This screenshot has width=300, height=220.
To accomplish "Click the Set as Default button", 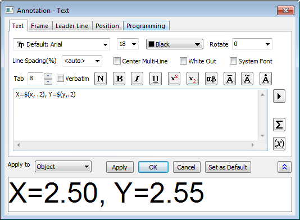I will point(228,167).
